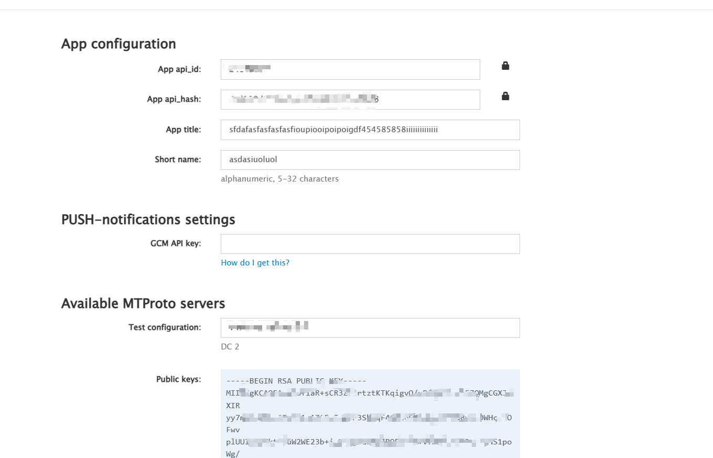Screen dimensions: 713x458
Task: Click the 'App title:' label
Action: [x=183, y=130]
